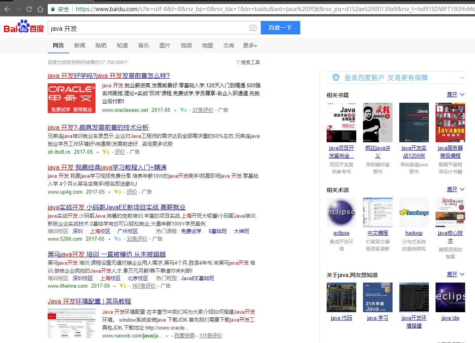Open the 文库 tab
The height and width of the screenshot is (343, 475).
229,45
